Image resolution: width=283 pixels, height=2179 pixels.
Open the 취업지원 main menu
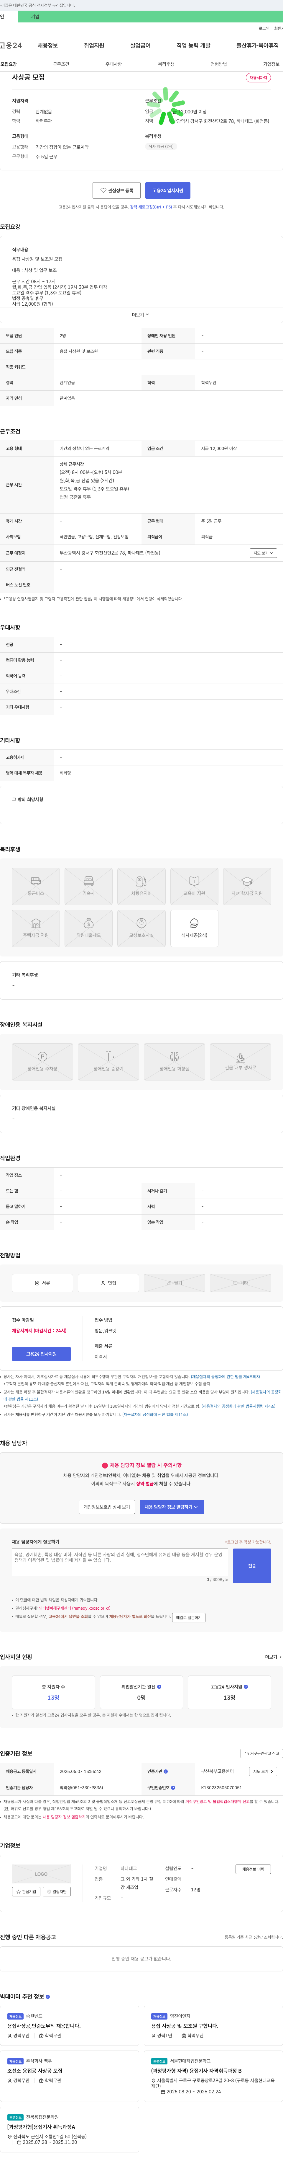pos(94,46)
